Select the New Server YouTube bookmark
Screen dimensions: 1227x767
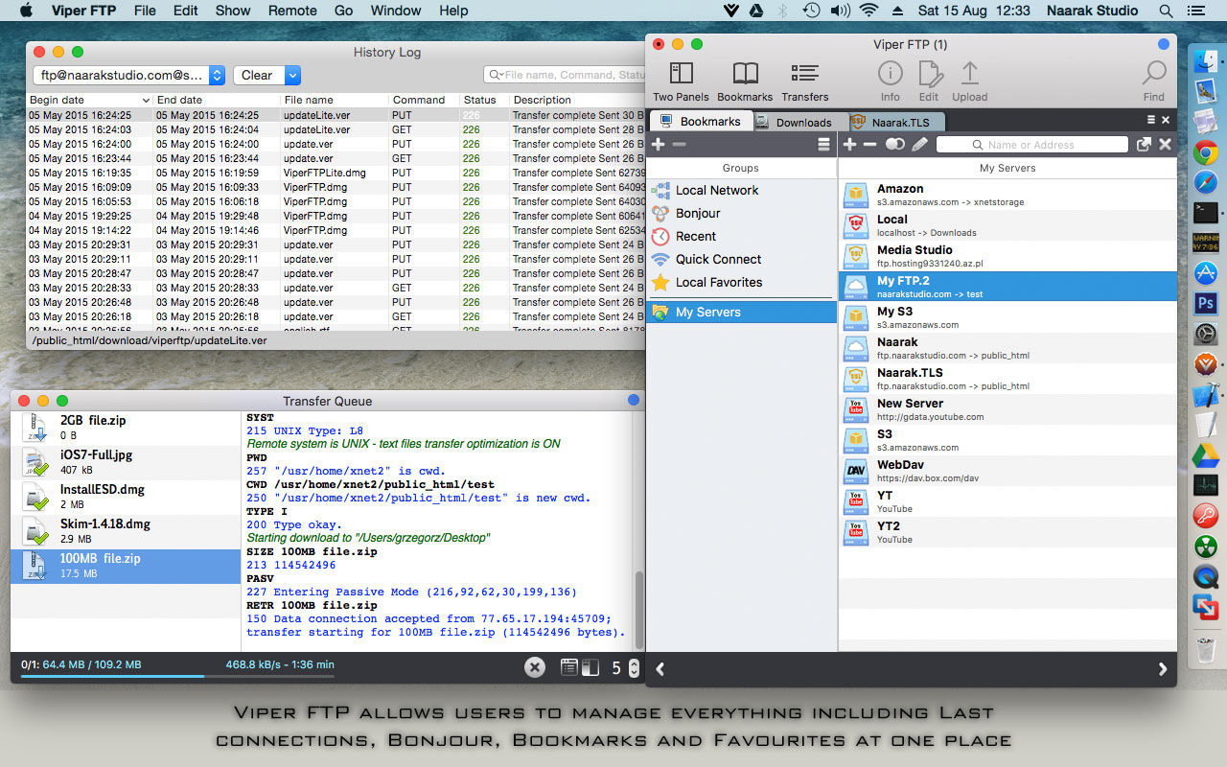coord(1007,409)
